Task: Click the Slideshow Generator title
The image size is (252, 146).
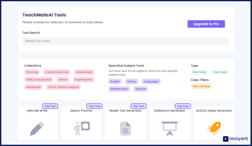Action: click(x=170, y=111)
